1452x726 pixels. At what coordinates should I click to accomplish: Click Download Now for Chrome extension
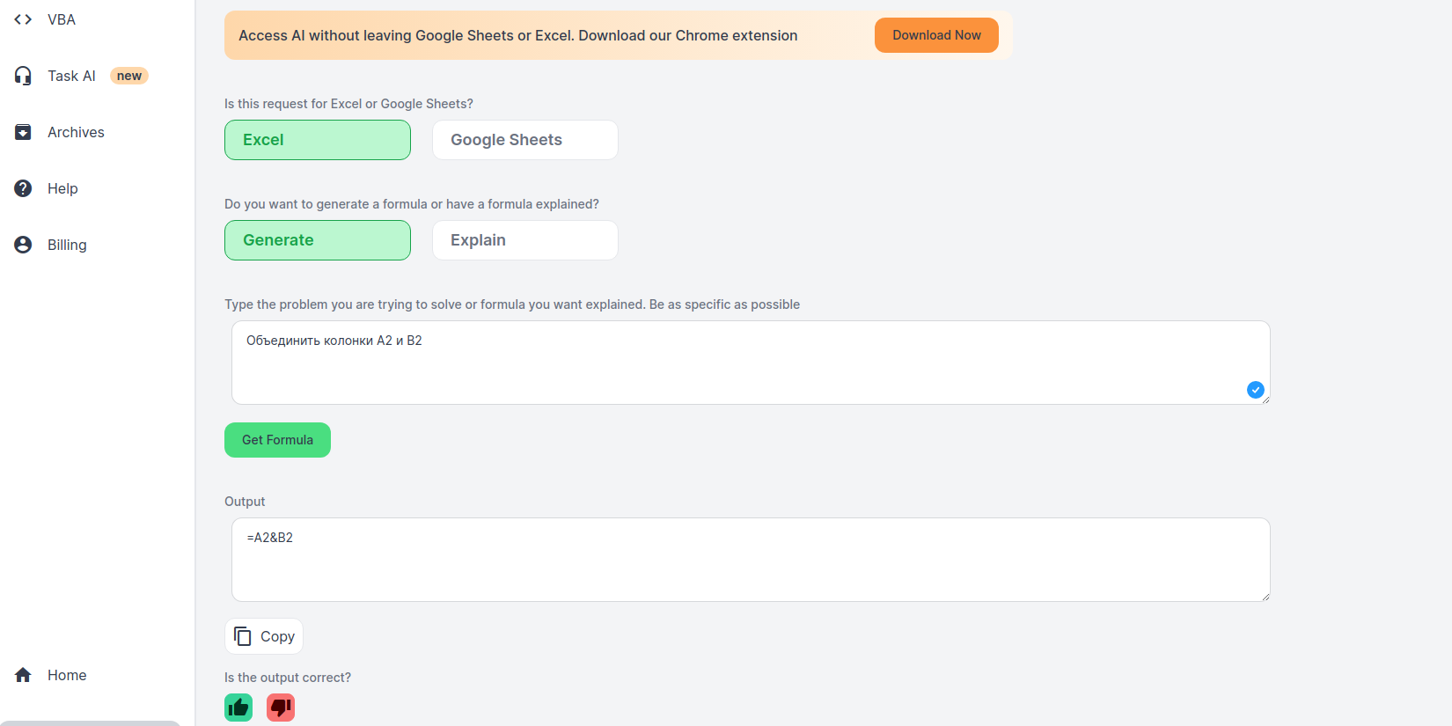coord(935,35)
